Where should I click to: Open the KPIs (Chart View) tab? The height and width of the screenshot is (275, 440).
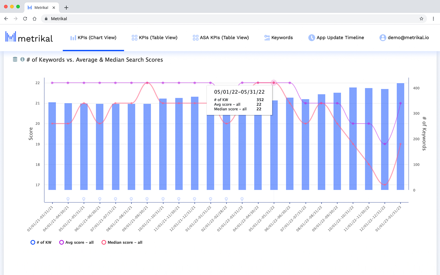click(x=93, y=38)
